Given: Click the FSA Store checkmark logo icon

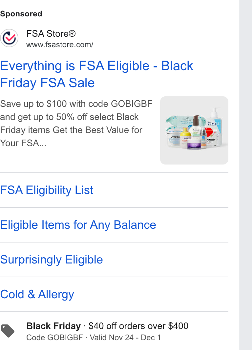Looking at the screenshot, I should point(9,38).
